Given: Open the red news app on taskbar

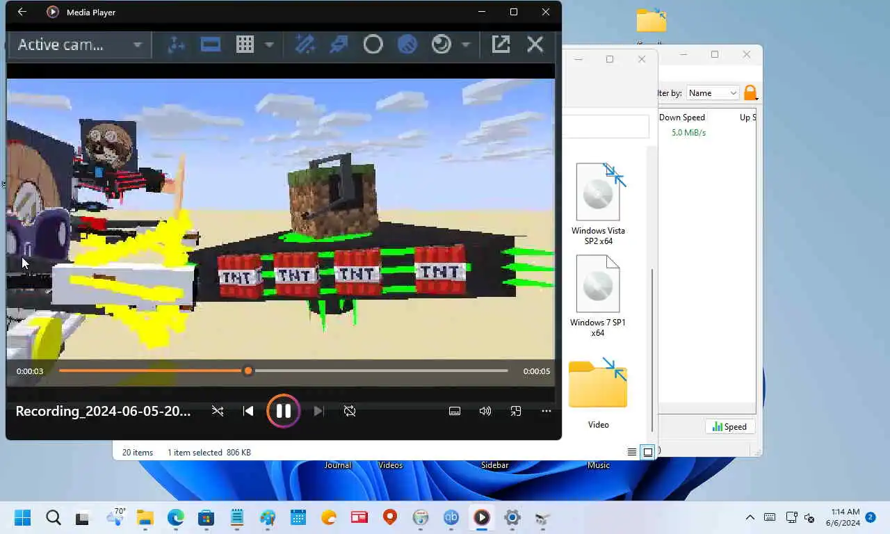Looking at the screenshot, I should pos(359,517).
